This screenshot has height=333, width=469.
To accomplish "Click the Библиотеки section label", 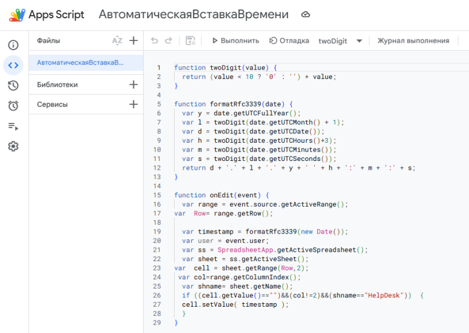I will click(57, 85).
